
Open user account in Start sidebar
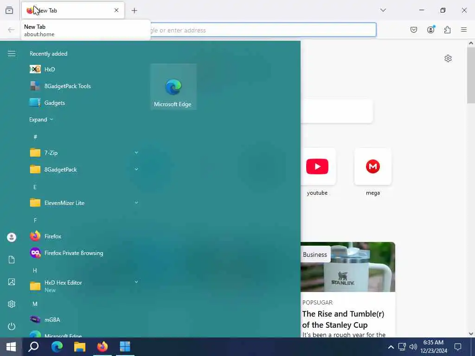(12, 237)
